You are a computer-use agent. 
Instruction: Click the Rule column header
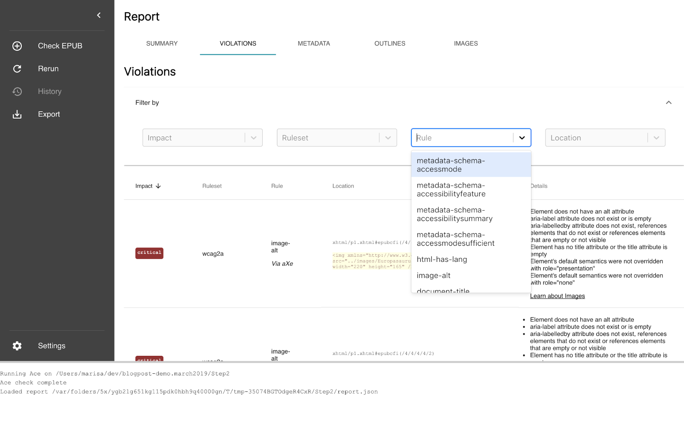click(277, 186)
